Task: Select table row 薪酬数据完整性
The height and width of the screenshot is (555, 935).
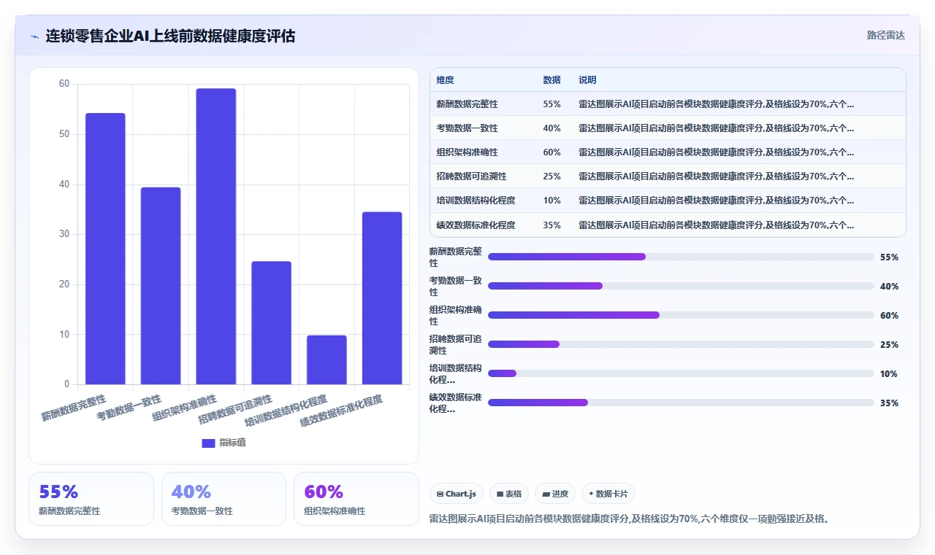Action: 668,104
